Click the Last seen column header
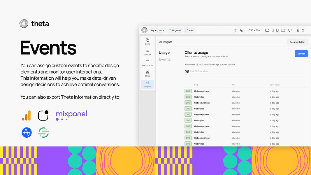311x175 pixels. 275,85
